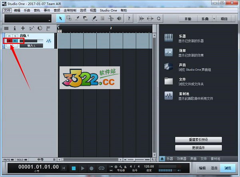Open the empty macro dropdown at top-left

tap(28, 19)
